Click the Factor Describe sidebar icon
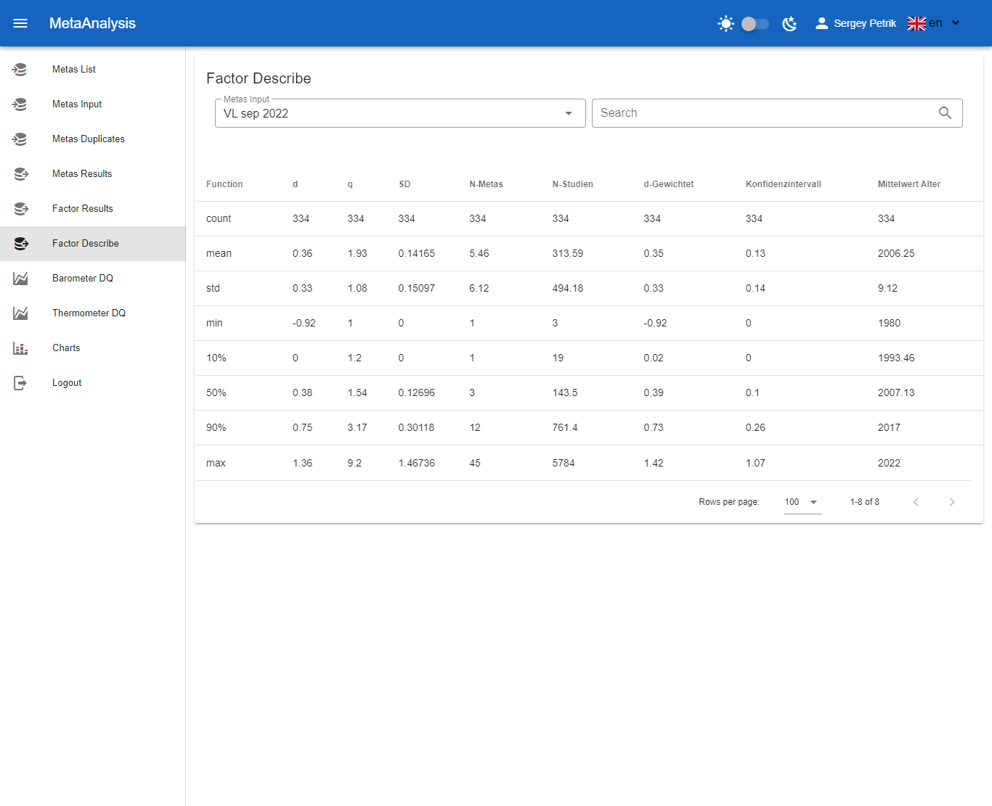The width and height of the screenshot is (992, 806). [20, 244]
